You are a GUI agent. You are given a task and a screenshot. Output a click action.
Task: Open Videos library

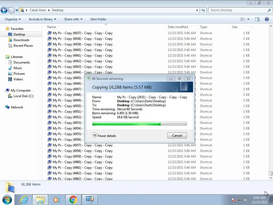point(18,79)
